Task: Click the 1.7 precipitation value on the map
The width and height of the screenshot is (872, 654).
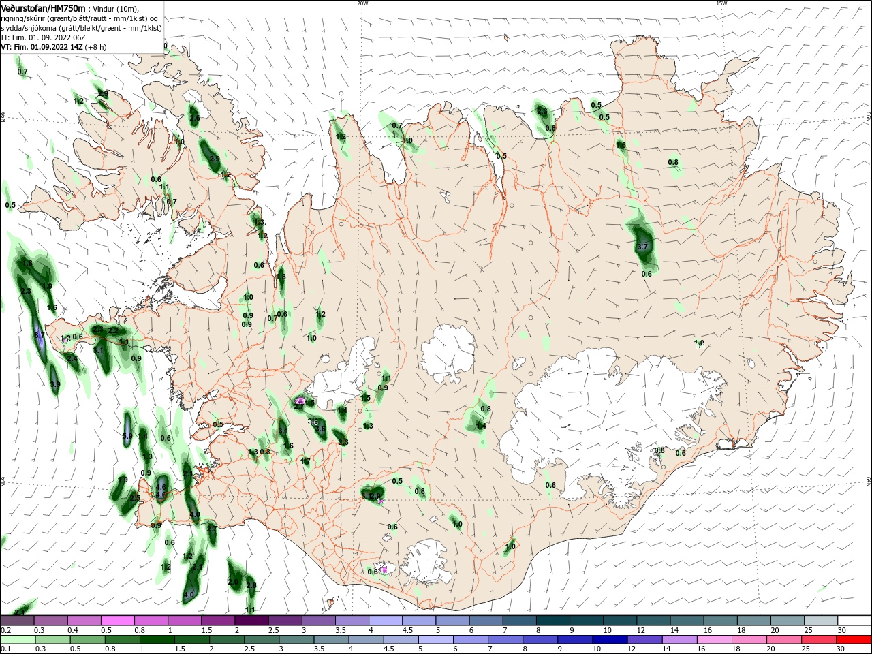Action: pos(305,462)
